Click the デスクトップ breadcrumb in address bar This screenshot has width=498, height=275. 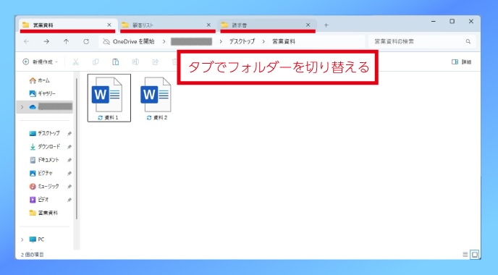click(242, 41)
